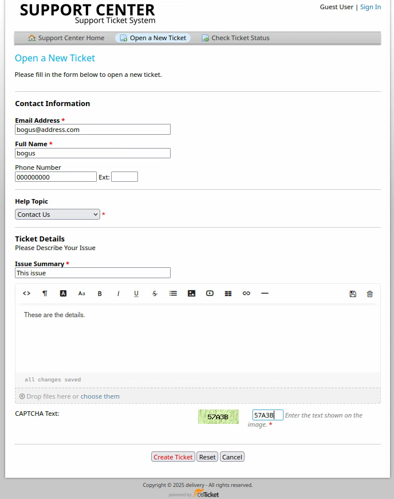Screen dimensions: 394x499
Task: Open paragraph format options in editor
Action: pyautogui.click(x=45, y=294)
